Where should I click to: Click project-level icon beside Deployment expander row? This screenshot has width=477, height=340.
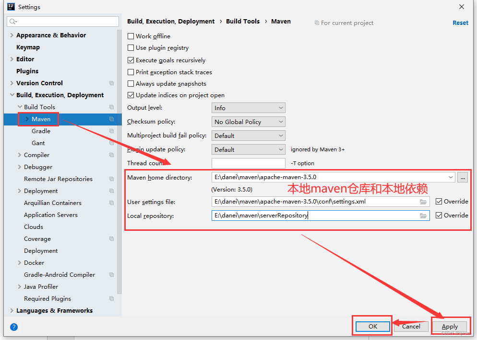point(112,191)
